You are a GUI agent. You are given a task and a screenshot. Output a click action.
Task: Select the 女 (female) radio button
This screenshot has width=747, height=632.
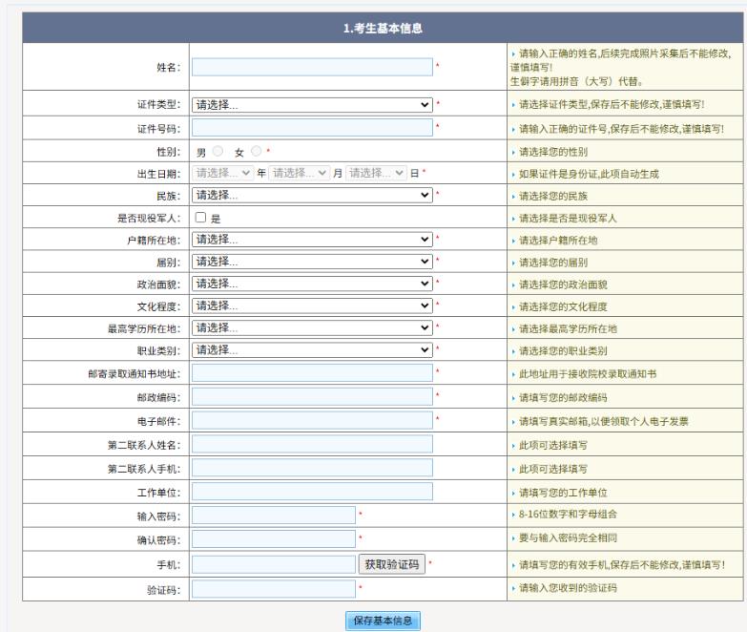click(x=256, y=151)
